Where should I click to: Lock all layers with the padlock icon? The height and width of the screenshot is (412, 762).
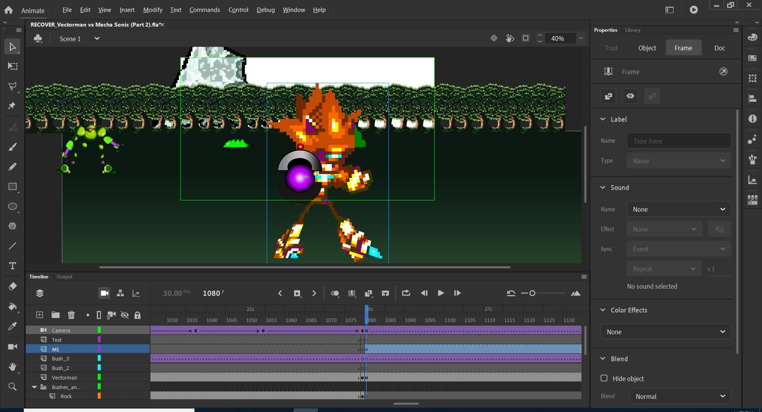click(x=138, y=315)
